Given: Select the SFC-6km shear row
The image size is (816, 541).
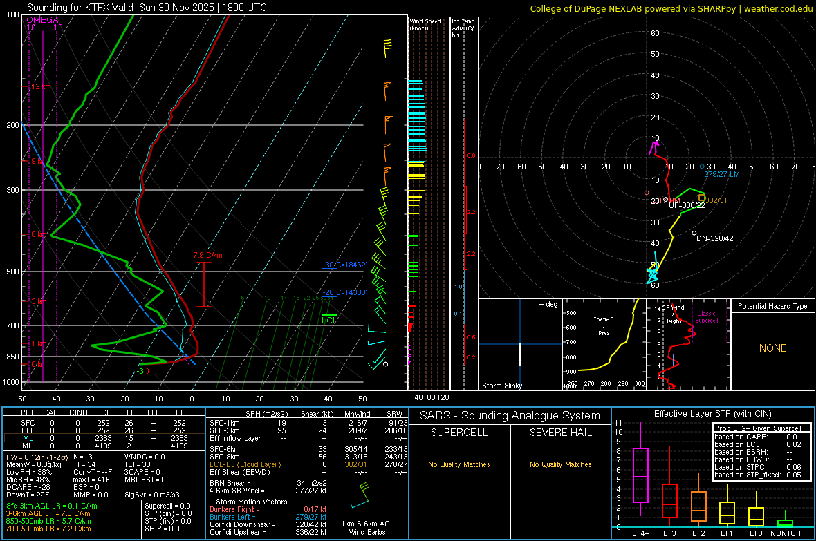Looking at the screenshot, I should [308, 449].
